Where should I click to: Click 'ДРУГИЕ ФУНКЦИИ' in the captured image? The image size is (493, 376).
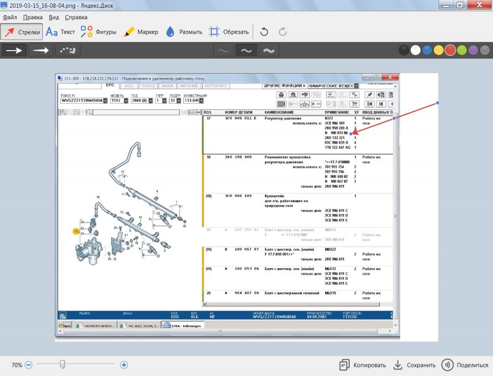click(x=284, y=86)
